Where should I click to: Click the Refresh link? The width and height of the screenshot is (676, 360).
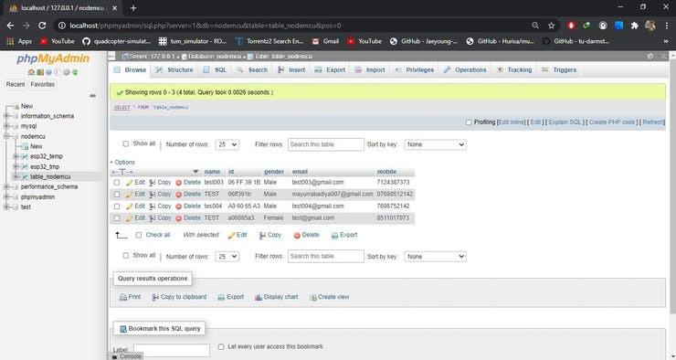653,122
